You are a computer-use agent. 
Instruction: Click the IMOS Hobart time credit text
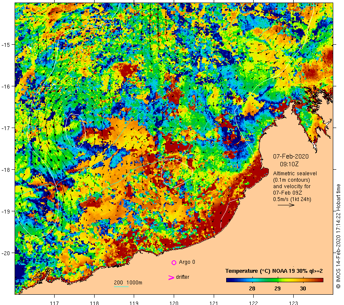click(x=338, y=236)
